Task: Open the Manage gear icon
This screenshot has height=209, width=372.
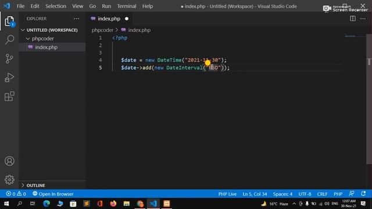Action: click(9, 179)
